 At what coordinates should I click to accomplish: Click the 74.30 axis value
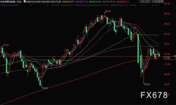167,54
